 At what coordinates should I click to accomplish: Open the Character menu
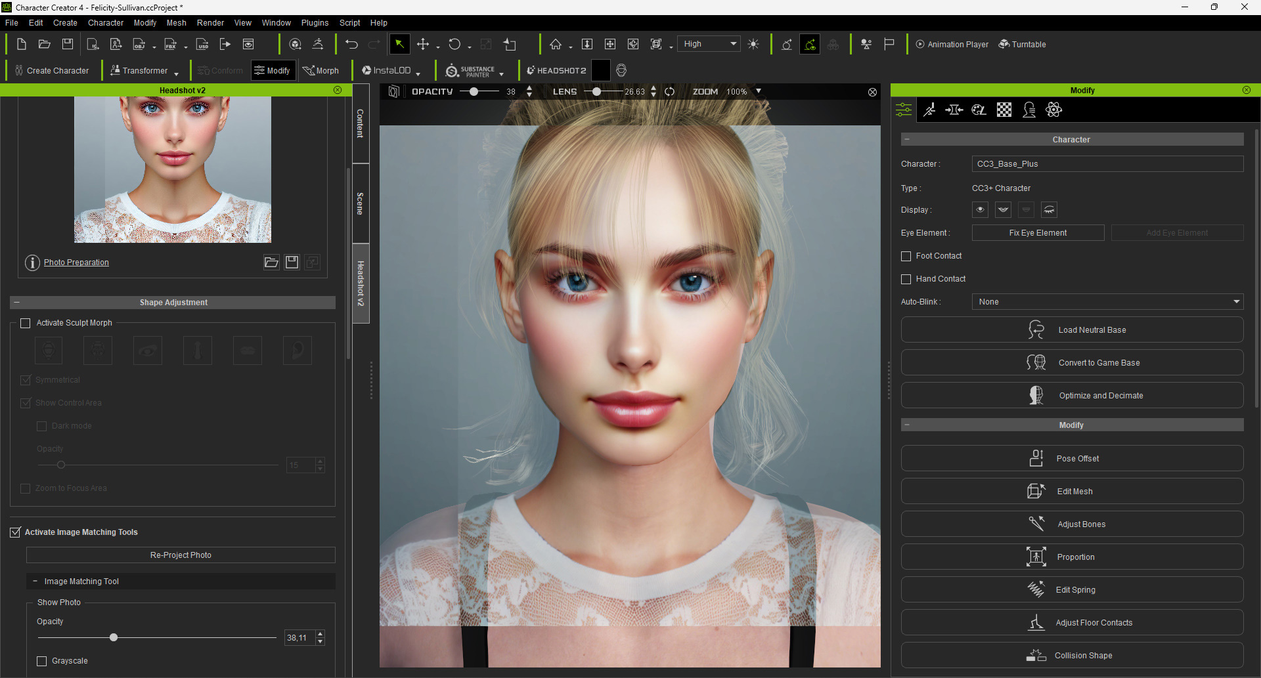click(x=106, y=23)
